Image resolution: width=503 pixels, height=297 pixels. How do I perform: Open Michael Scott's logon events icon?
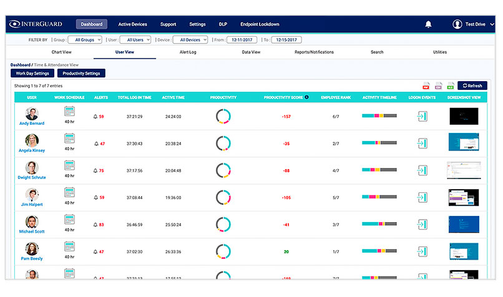coord(422,224)
